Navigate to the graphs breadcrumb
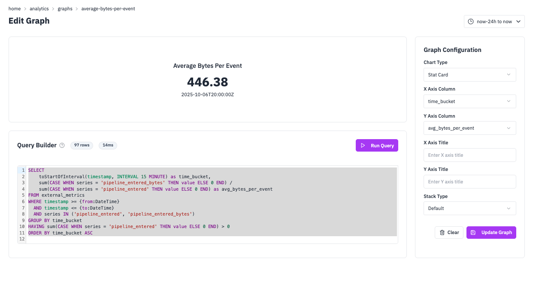The width and height of the screenshot is (548, 283). tap(65, 8)
